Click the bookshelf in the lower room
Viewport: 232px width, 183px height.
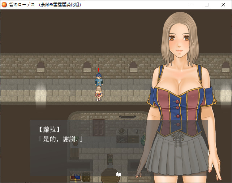tap(75, 177)
